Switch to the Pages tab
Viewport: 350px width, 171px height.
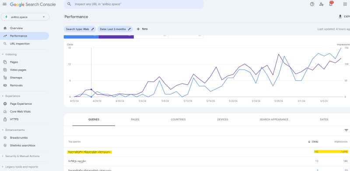pyautogui.click(x=135, y=120)
